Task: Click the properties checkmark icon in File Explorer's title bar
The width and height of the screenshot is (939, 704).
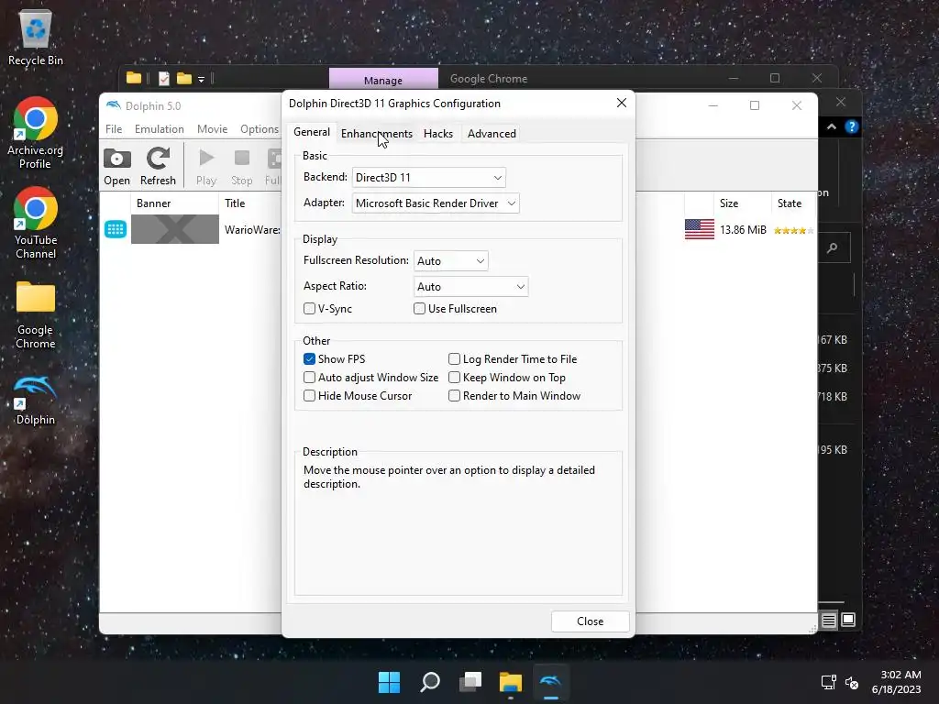Action: [x=163, y=79]
